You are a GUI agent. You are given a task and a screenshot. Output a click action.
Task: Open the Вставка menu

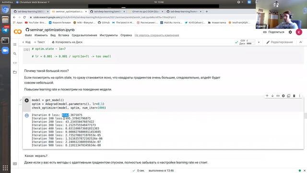click(64, 35)
